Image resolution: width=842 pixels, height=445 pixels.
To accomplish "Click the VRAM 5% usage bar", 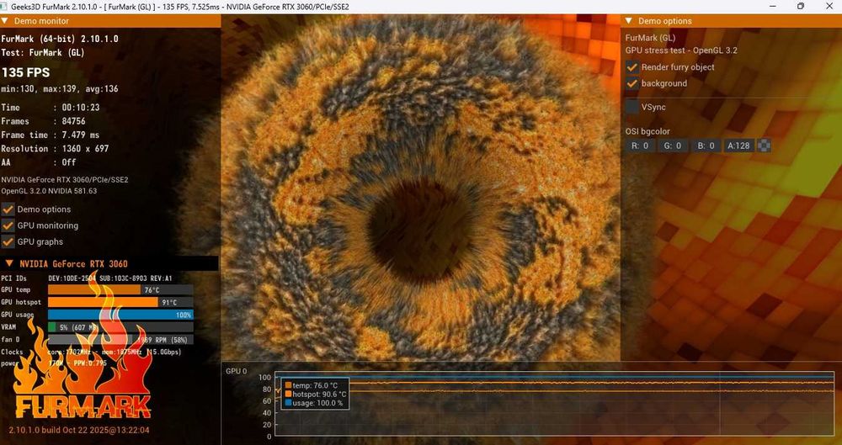I will pos(120,327).
